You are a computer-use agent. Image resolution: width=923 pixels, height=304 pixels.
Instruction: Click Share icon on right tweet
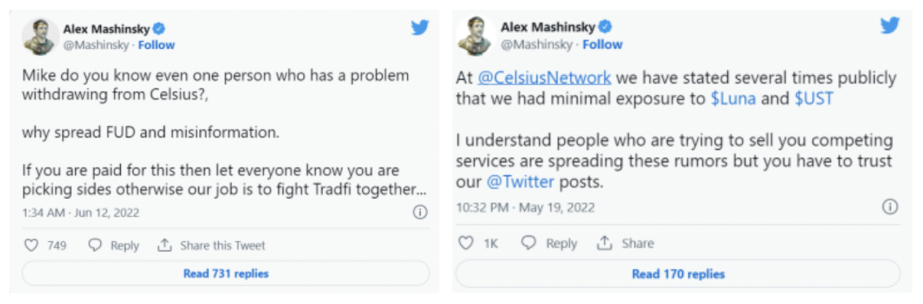[605, 243]
